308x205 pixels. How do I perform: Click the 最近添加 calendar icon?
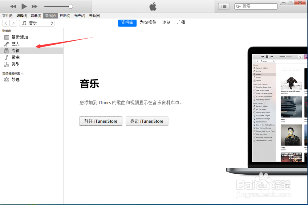(x=6, y=37)
